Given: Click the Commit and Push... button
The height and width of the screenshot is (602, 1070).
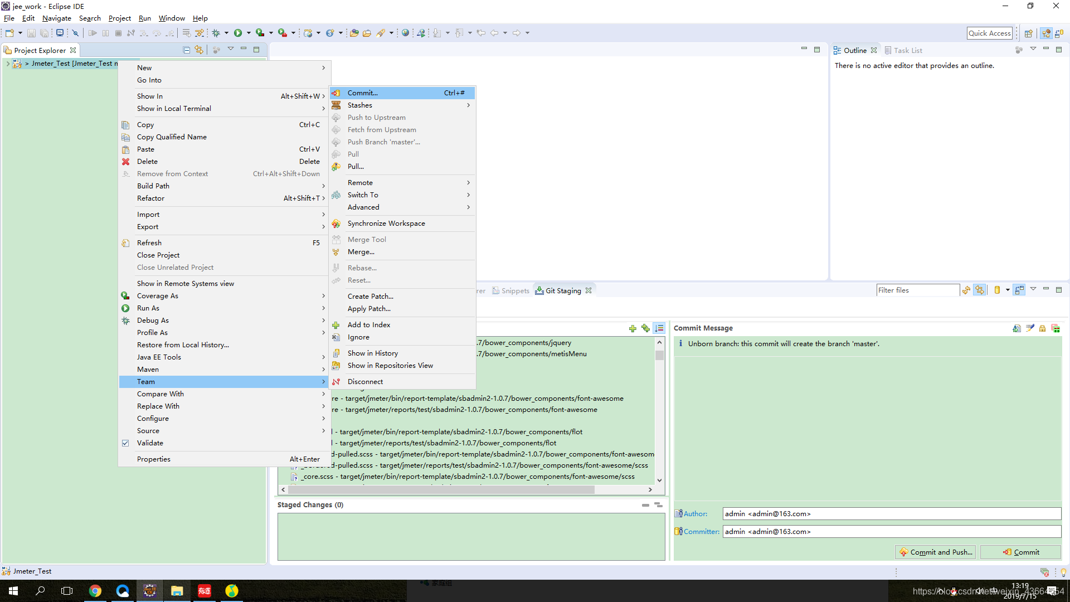Looking at the screenshot, I should 936,552.
